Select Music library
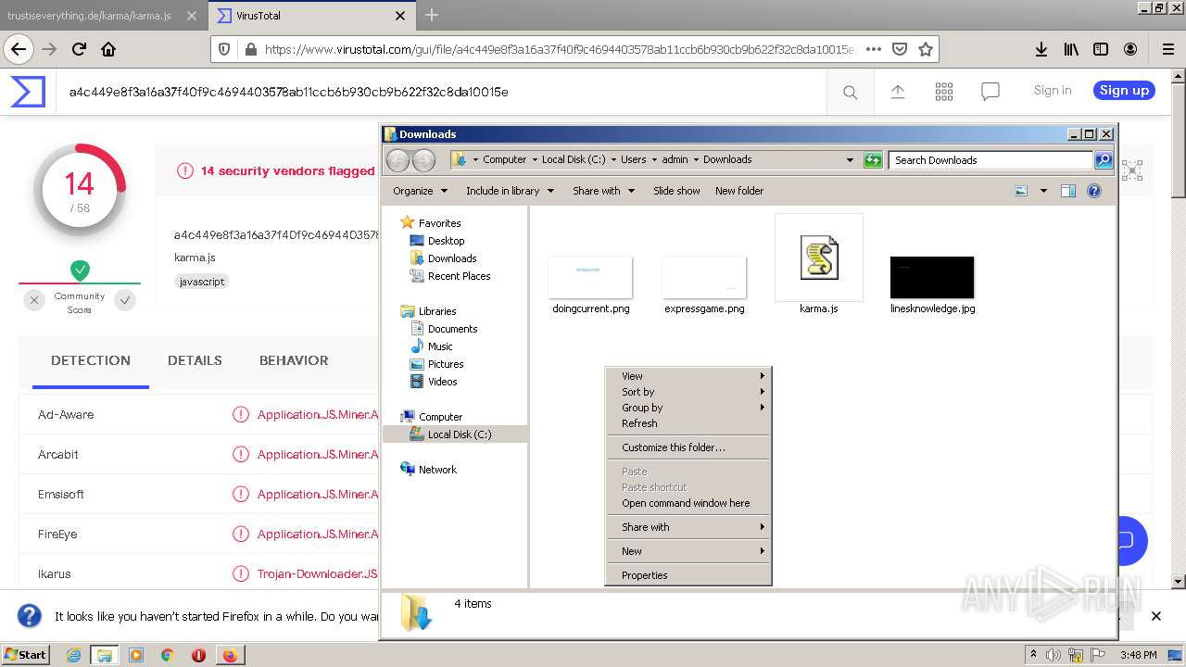Viewport: 1186px width, 667px height. [440, 346]
